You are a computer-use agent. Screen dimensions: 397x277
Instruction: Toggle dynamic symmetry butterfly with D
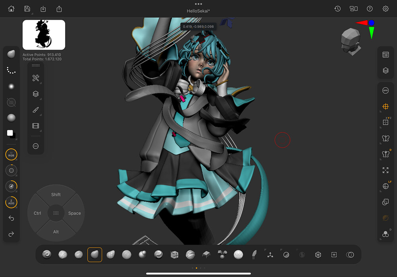click(x=386, y=154)
